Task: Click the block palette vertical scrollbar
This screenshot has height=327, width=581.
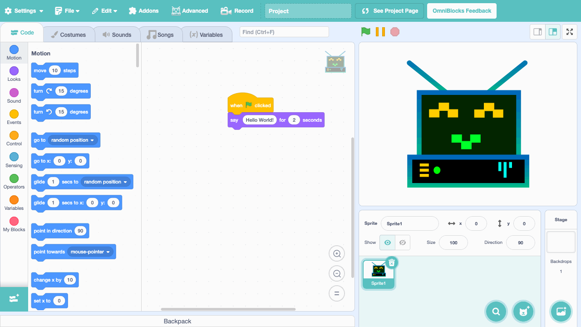Action: tap(138, 55)
